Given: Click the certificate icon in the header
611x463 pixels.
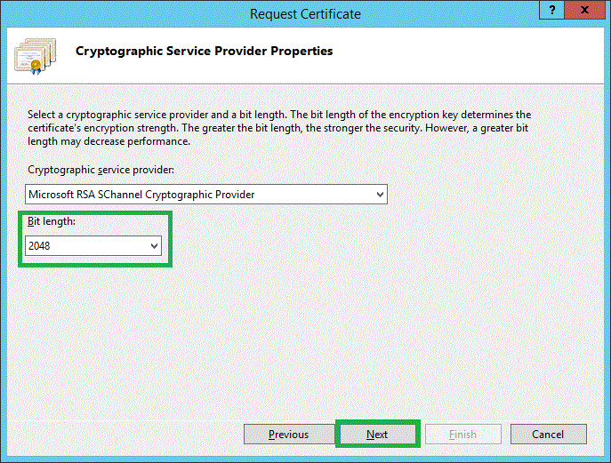Looking at the screenshot, I should point(32,54).
